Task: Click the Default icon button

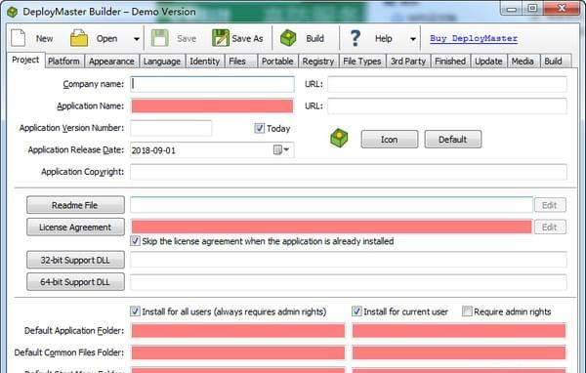Action: 453,139
